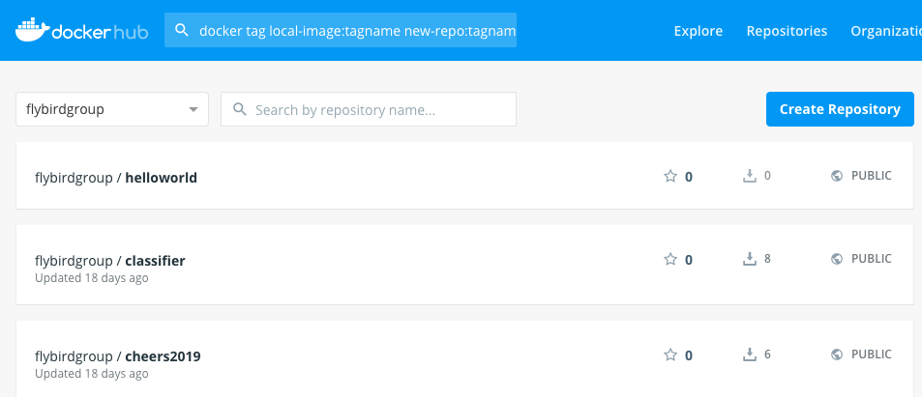
Task: Open the Organizations menu item
Action: (x=886, y=31)
